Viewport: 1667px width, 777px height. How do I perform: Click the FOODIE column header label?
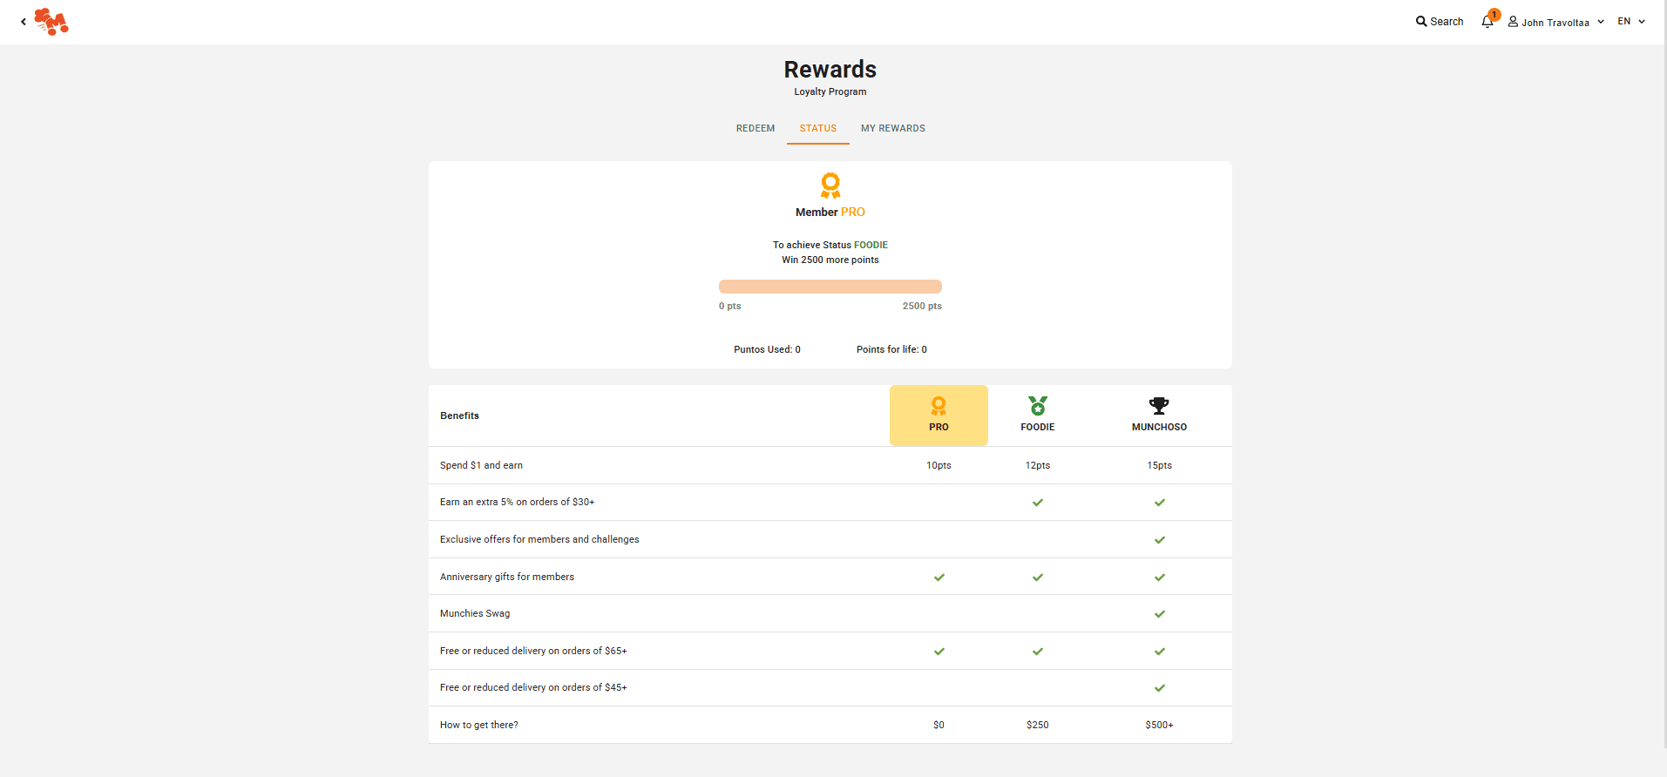click(x=1038, y=427)
